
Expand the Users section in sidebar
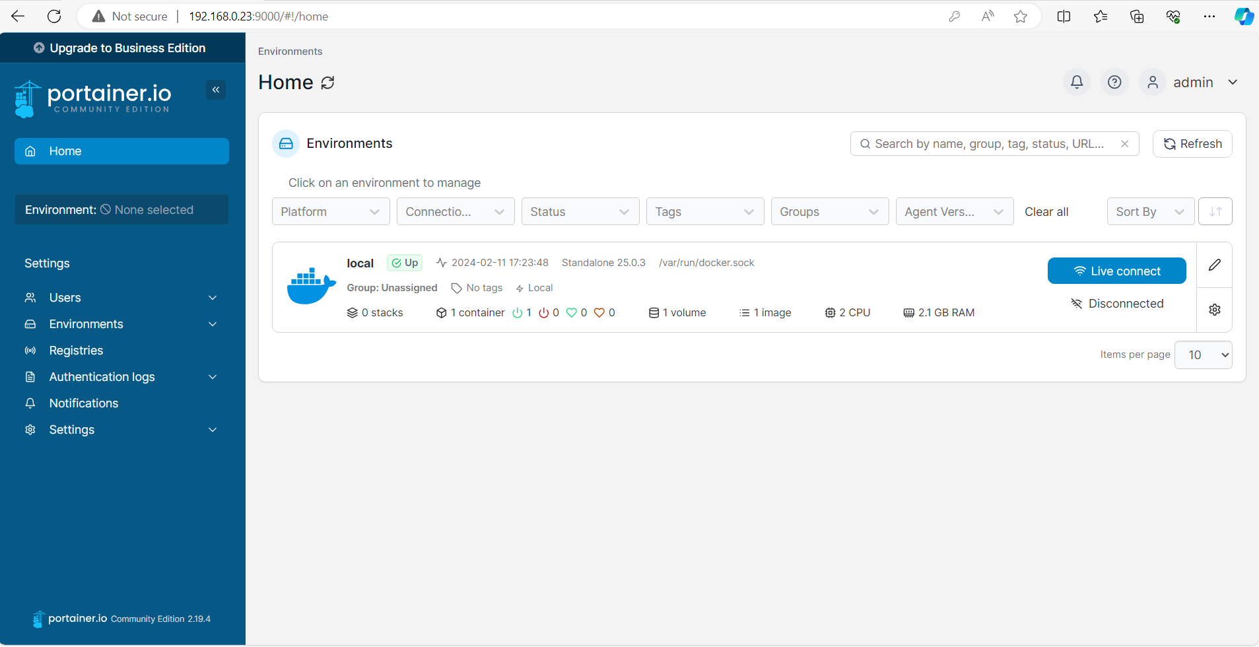point(121,297)
